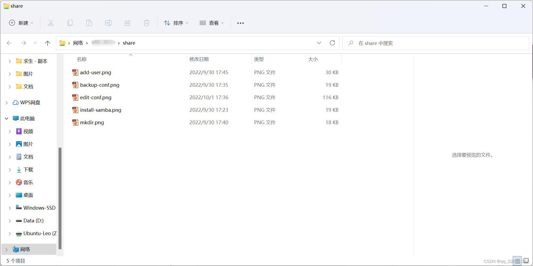Expand the 桌面 tree node
Image resolution: width=533 pixels, height=266 pixels.
coord(10,195)
